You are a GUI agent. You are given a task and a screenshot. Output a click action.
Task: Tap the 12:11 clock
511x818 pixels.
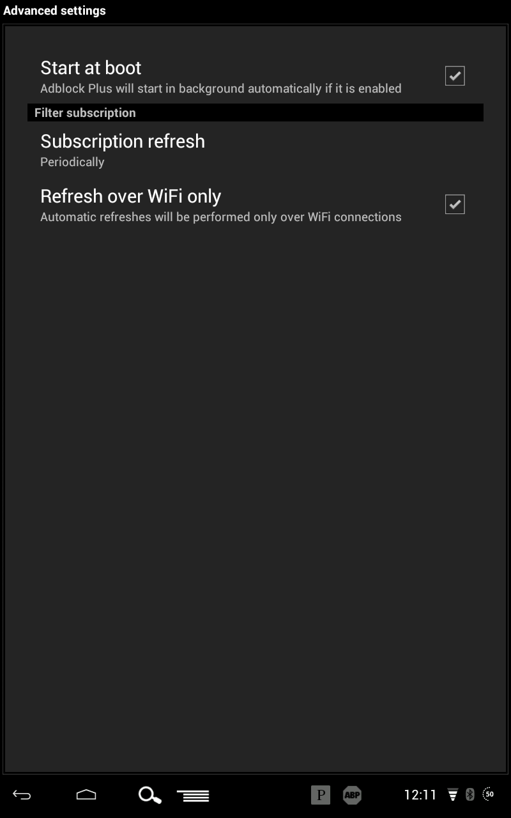(x=420, y=795)
